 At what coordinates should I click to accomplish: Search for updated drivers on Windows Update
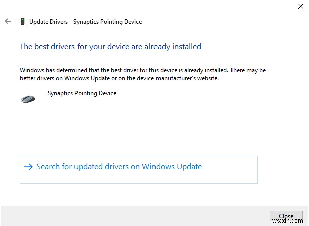[119, 167]
